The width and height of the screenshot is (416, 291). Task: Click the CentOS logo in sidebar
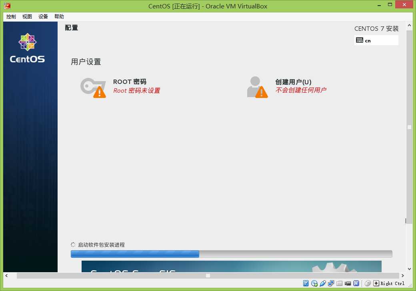tap(27, 48)
